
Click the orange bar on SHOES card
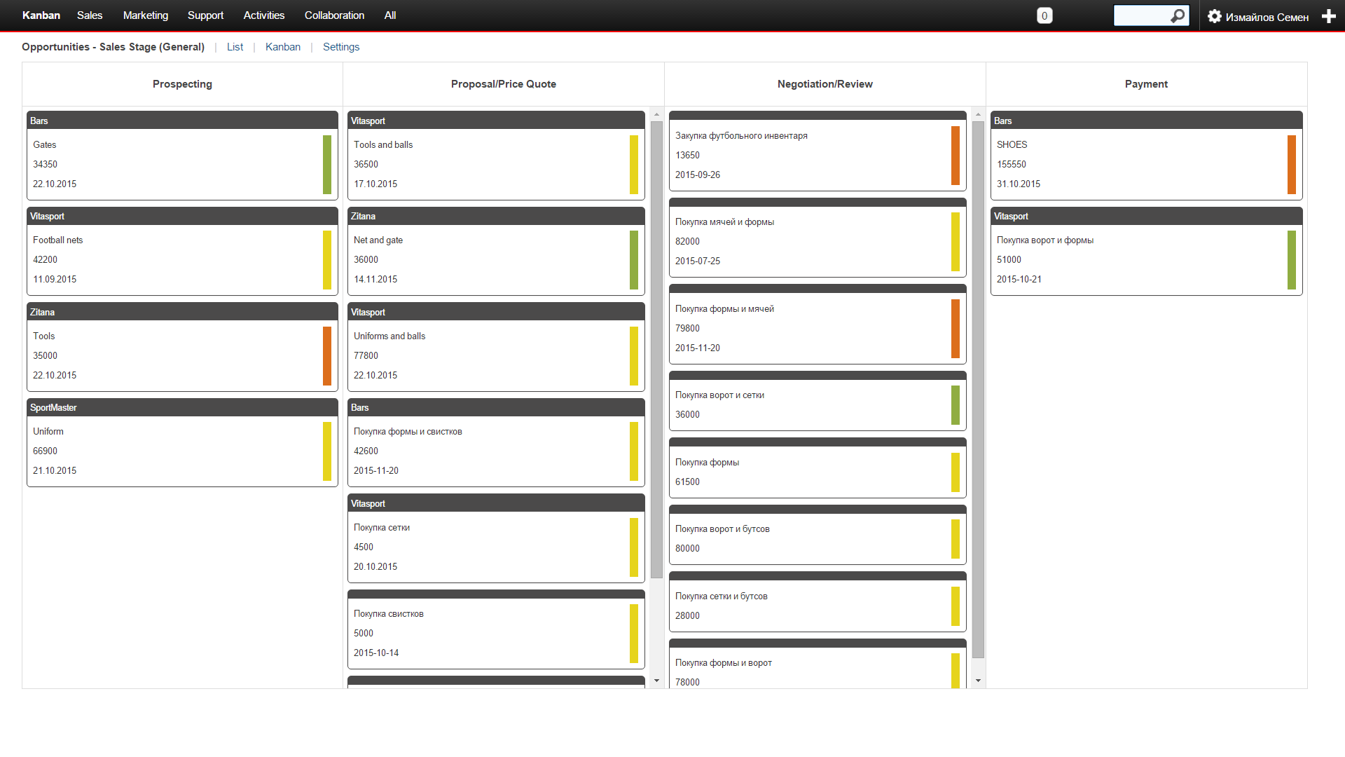(1292, 165)
